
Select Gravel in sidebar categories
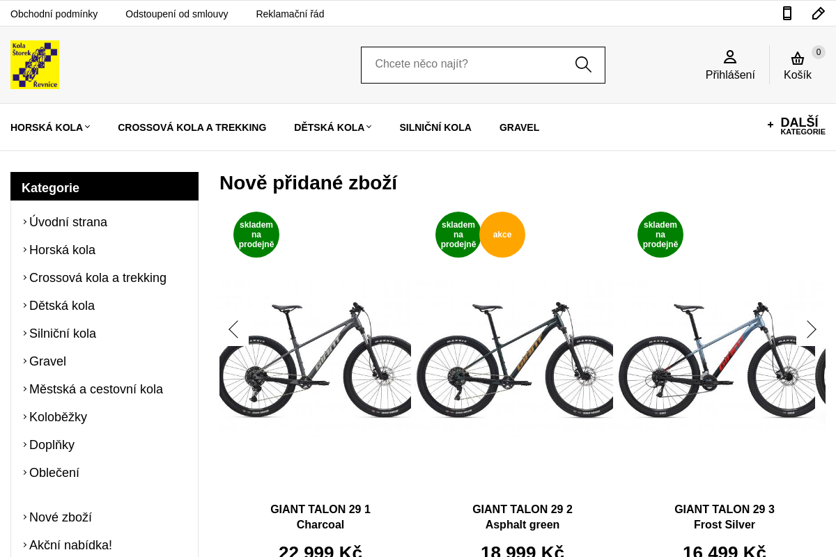click(47, 361)
